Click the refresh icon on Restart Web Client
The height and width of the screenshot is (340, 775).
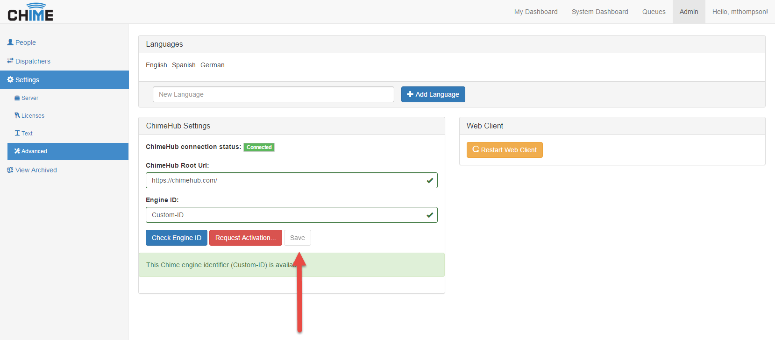coord(476,149)
